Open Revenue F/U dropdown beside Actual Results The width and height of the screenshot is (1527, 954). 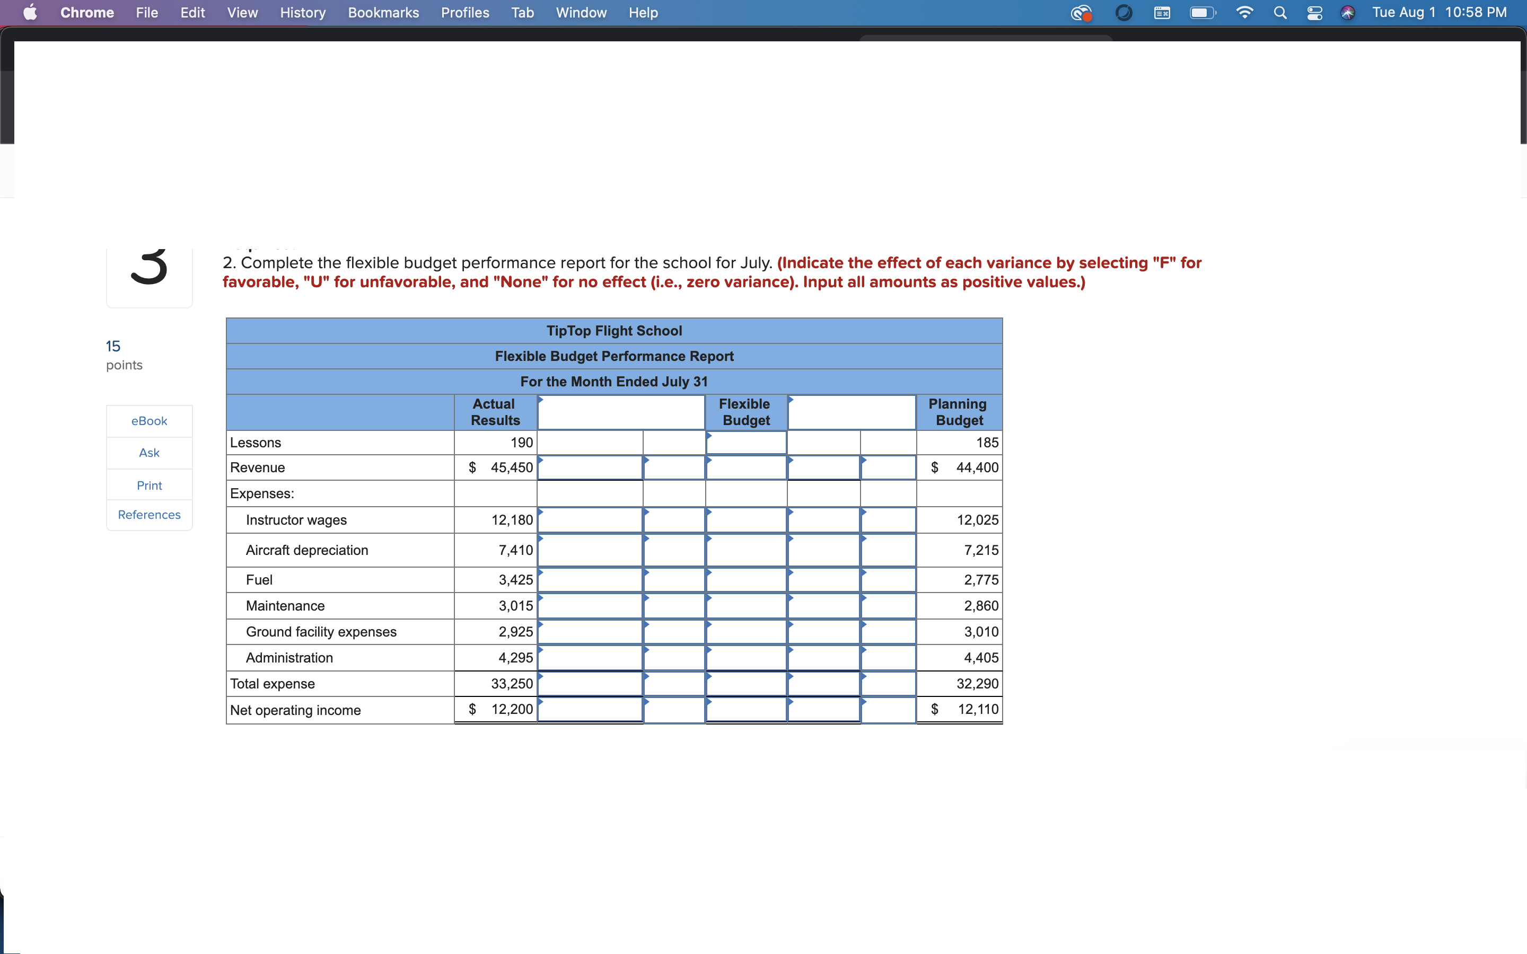(674, 467)
